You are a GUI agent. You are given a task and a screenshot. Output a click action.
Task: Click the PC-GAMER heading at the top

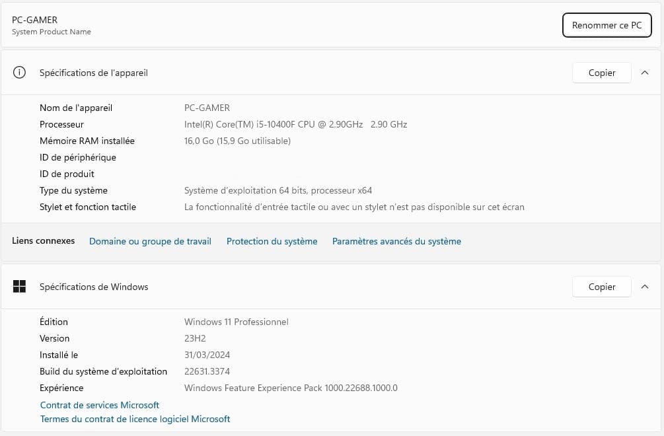[x=34, y=20]
